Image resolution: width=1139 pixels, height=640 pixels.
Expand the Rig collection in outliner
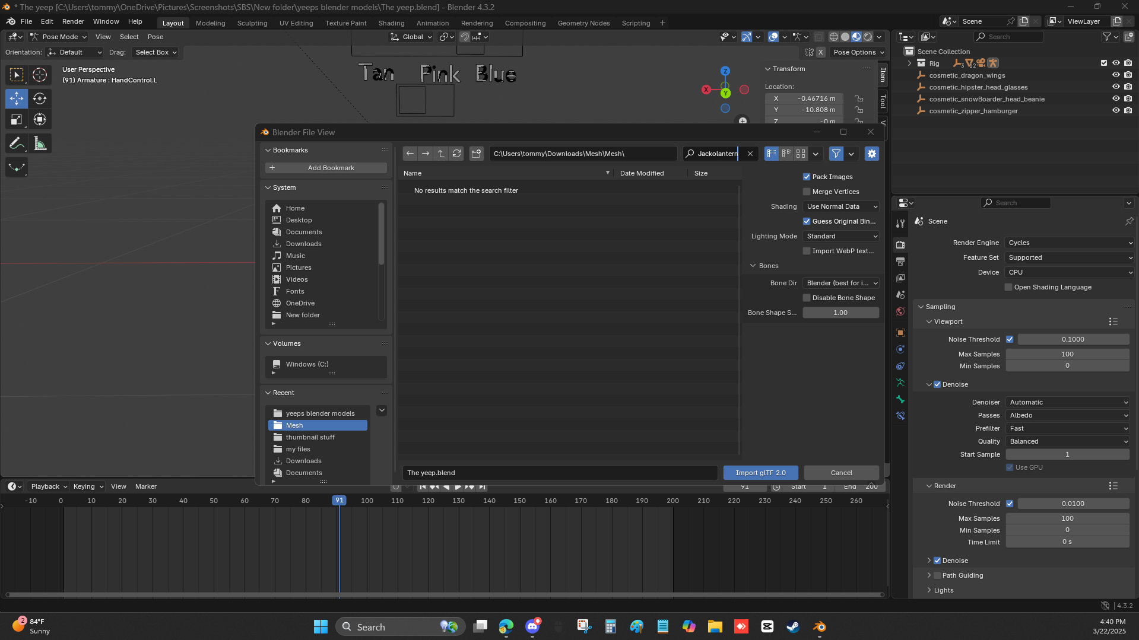[x=909, y=63]
